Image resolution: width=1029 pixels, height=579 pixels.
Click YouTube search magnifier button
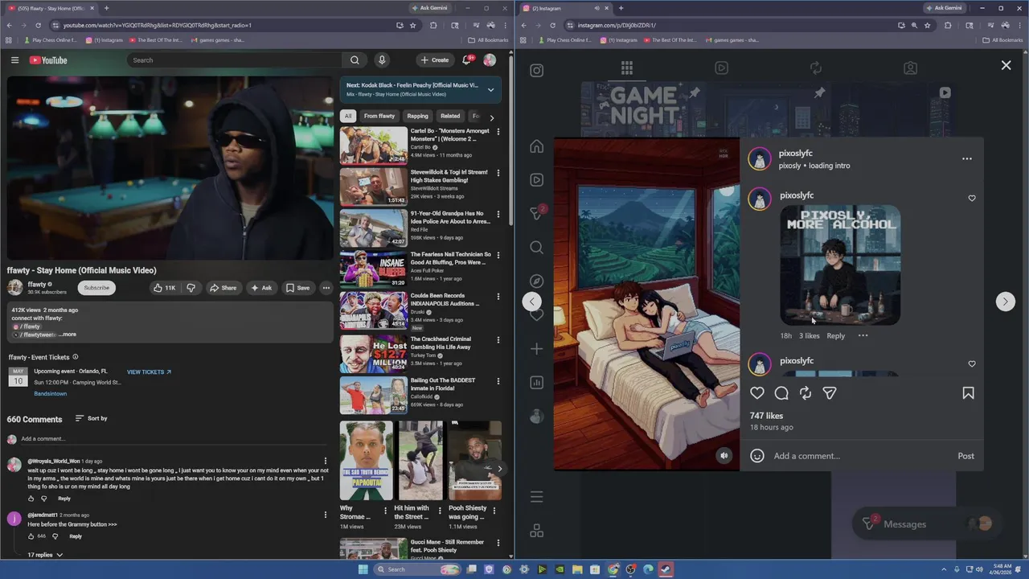pyautogui.click(x=355, y=60)
